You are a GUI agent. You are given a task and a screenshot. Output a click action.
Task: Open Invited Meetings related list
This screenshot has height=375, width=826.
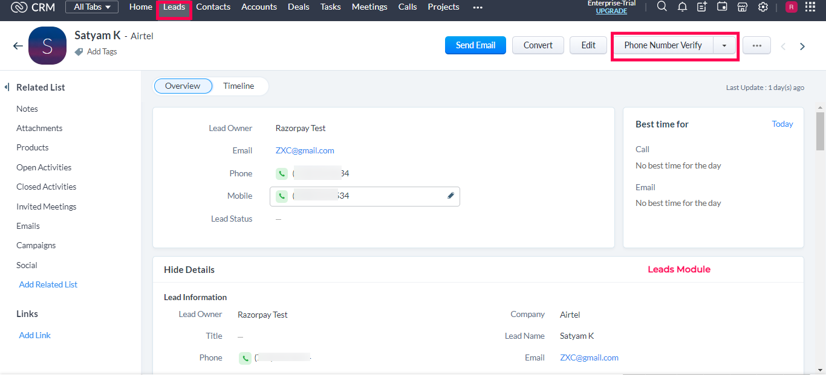tap(47, 207)
